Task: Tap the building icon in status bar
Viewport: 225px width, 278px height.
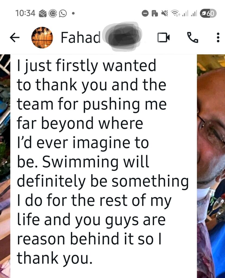Action: pyautogui.click(x=155, y=13)
